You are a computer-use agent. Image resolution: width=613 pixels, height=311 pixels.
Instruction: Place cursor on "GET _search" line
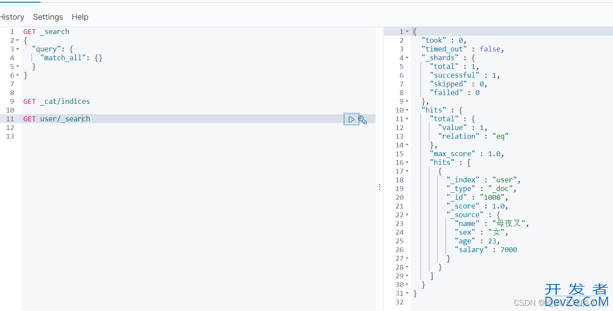click(x=46, y=31)
